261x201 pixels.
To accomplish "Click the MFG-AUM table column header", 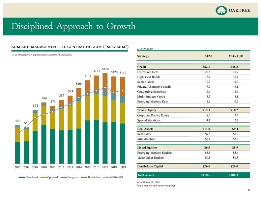I will click(236, 56).
